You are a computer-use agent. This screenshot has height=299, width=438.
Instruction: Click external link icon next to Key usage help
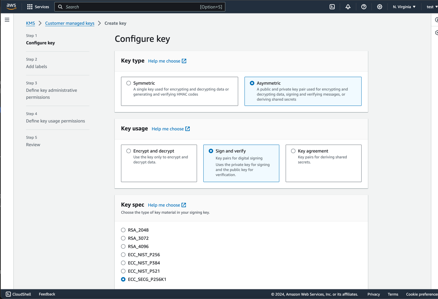click(x=187, y=129)
